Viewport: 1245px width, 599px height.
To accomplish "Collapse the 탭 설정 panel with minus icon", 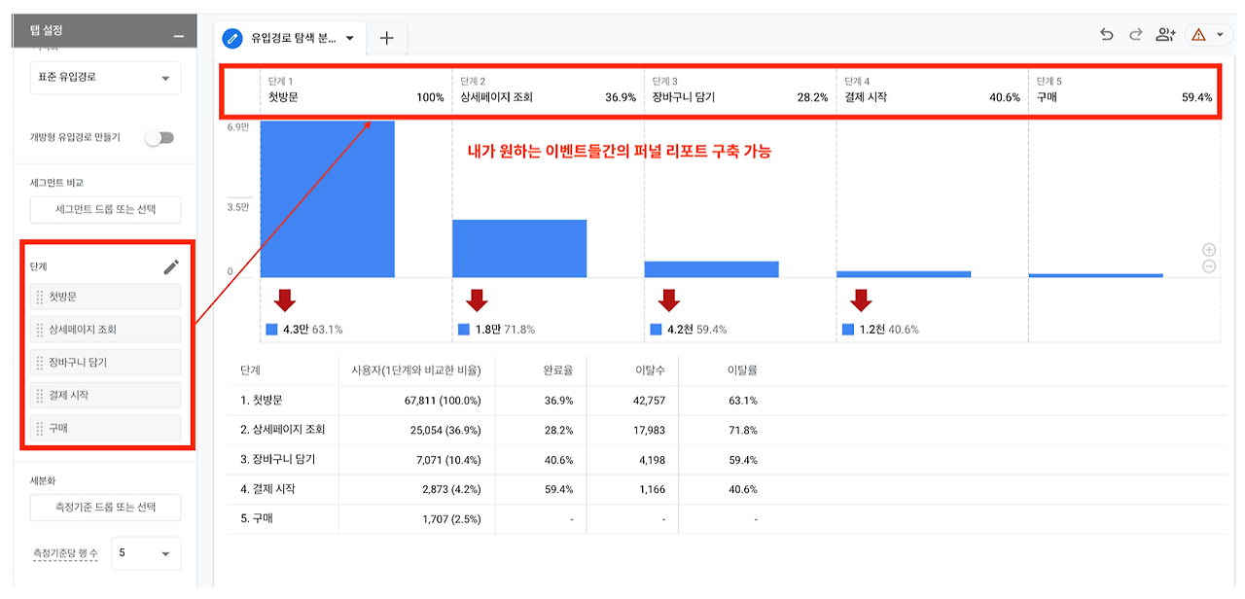I will click(178, 36).
